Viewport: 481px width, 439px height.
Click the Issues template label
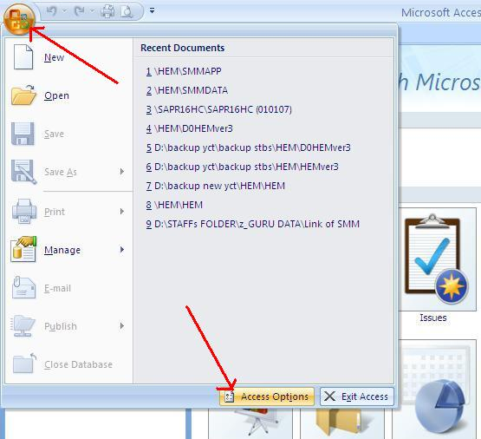pyautogui.click(x=433, y=318)
